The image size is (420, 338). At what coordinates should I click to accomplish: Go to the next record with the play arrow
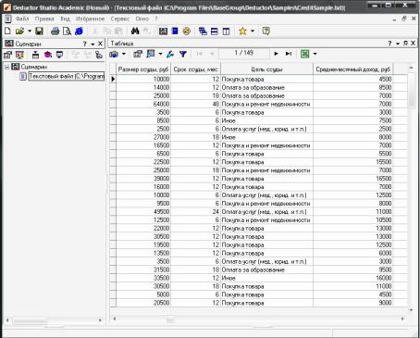pos(276,54)
